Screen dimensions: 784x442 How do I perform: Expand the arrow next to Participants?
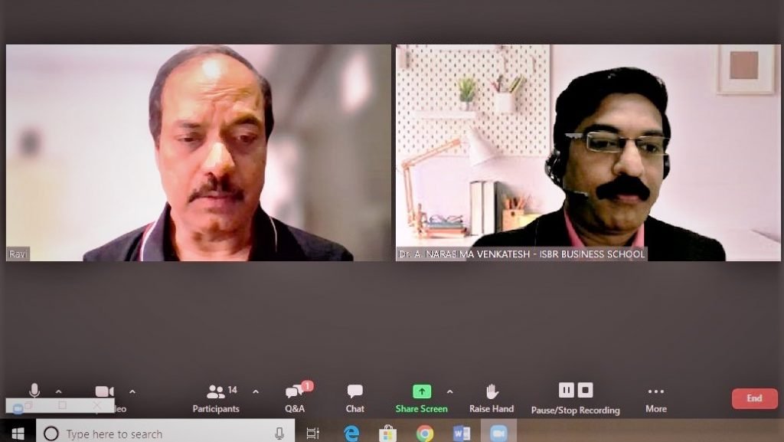click(256, 391)
